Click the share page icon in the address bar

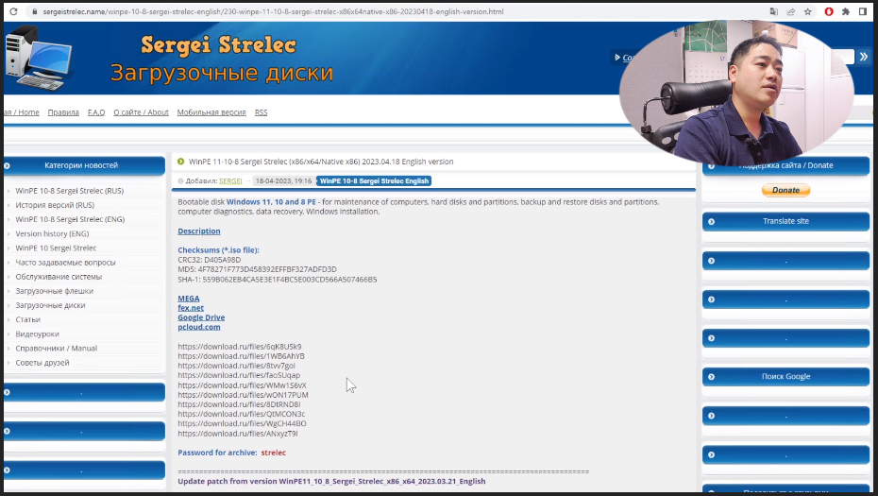click(790, 11)
